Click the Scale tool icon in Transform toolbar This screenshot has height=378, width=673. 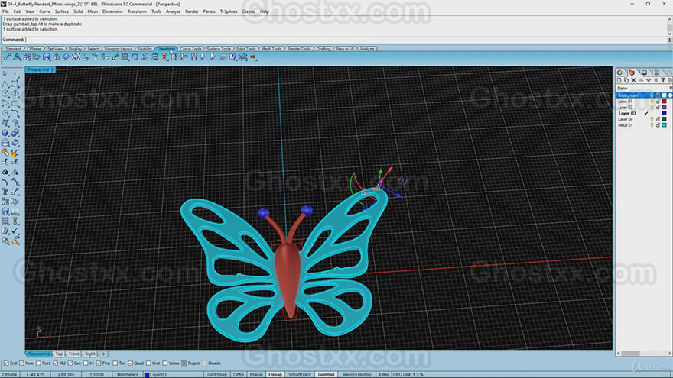[47, 57]
